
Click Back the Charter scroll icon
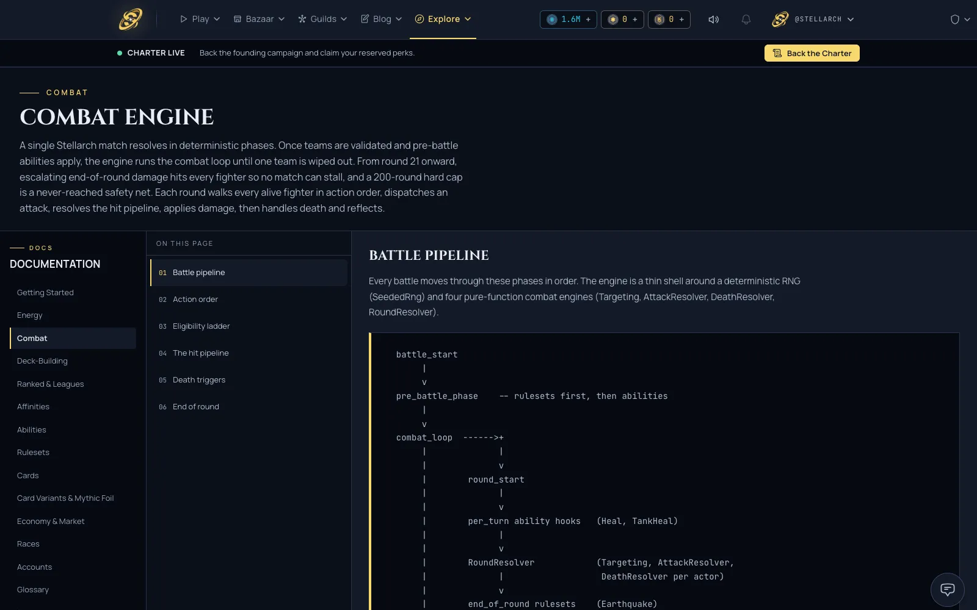(777, 53)
